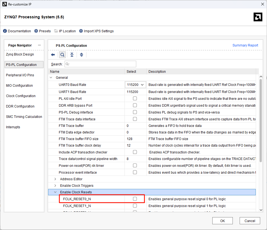Open SMC Timing Calculation page

pos(24,117)
